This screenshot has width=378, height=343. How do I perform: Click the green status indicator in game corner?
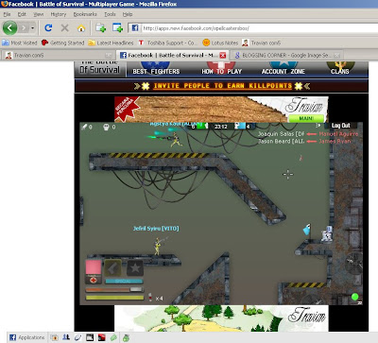[355, 297]
